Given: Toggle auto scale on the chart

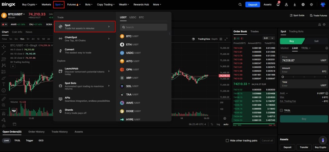Looking at the screenshot, I should [x=226, y=124].
